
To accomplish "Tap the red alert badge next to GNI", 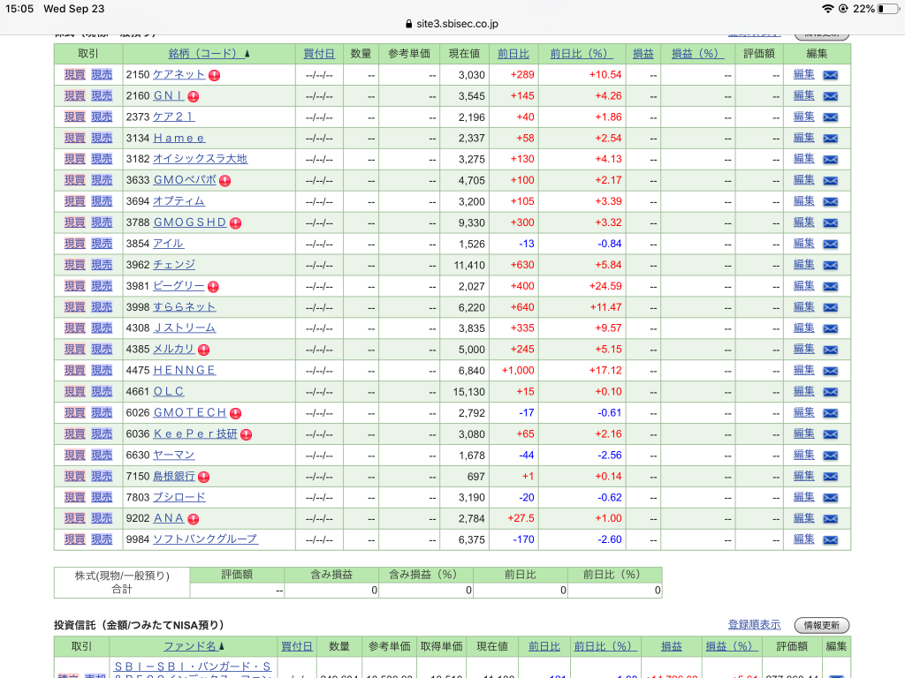I will click(194, 96).
